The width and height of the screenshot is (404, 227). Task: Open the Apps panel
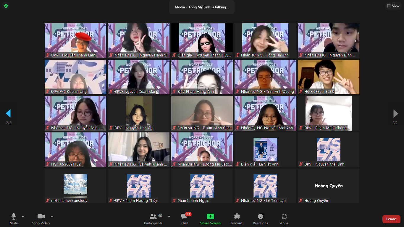point(284,216)
